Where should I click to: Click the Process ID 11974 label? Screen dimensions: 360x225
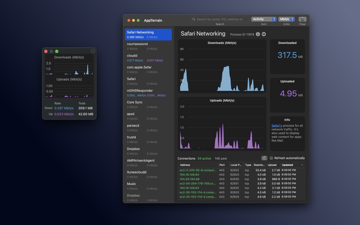click(242, 34)
